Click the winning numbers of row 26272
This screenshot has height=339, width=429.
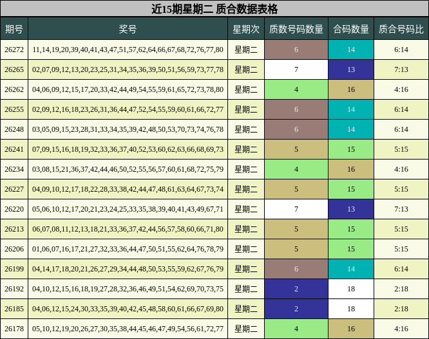[128, 50]
